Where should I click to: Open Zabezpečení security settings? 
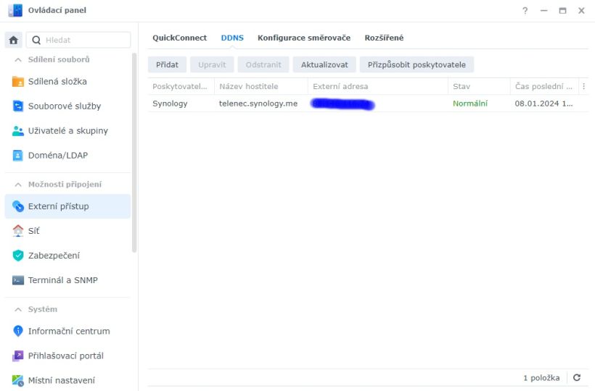click(x=54, y=256)
